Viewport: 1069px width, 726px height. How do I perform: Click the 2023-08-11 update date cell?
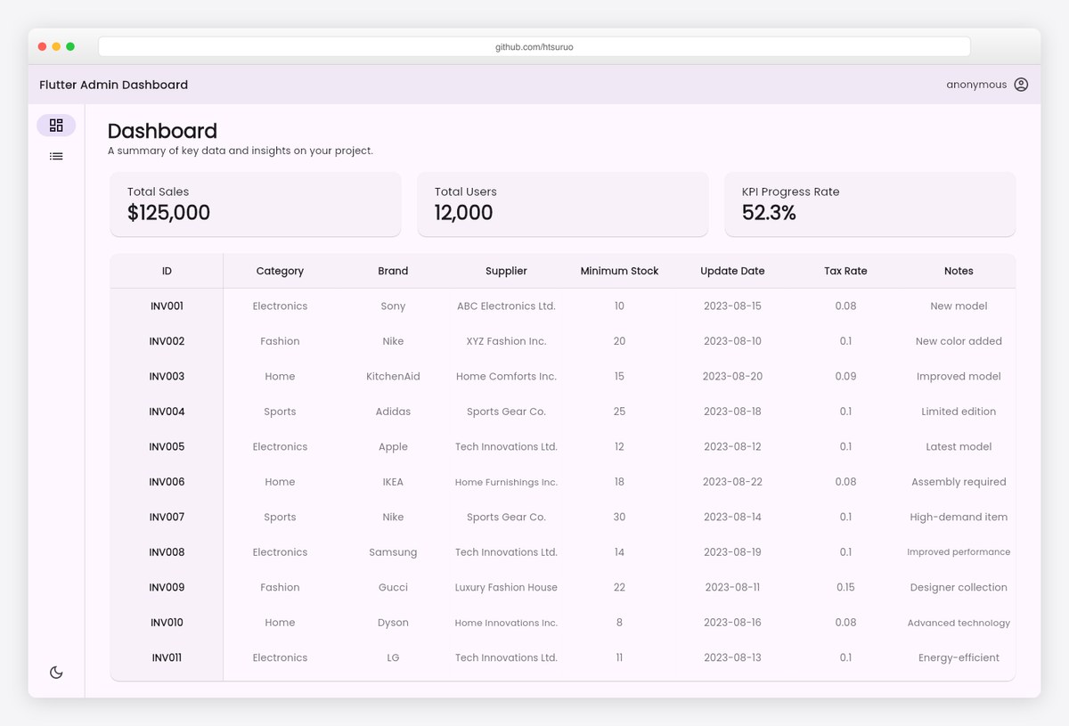click(x=732, y=587)
